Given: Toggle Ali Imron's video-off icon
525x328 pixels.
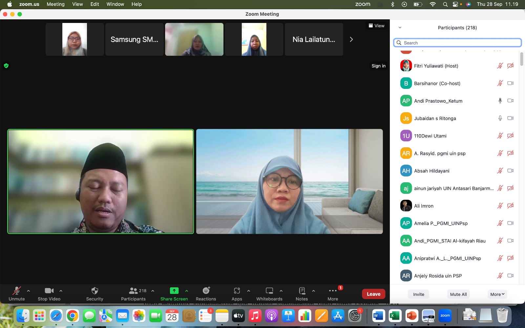Looking at the screenshot, I should tap(511, 206).
